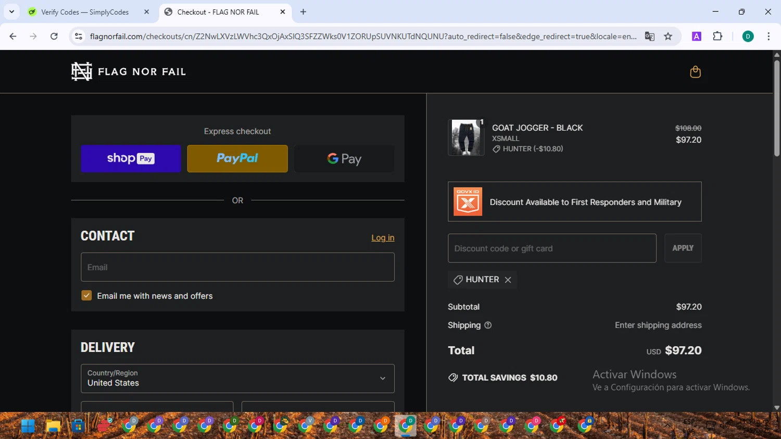Open Microsoft Store from taskbar
The width and height of the screenshot is (781, 439).
pos(78,426)
